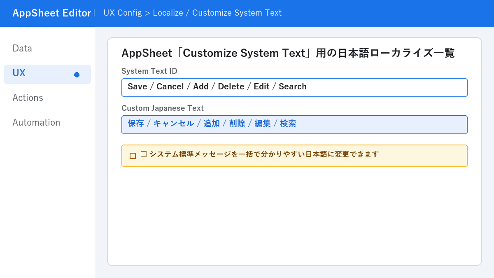Select the UX sidebar item
Viewport: 494px width, 278px height.
(47, 74)
